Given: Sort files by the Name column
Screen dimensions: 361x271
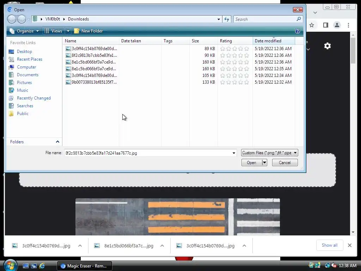Looking at the screenshot, I should click(91, 41).
